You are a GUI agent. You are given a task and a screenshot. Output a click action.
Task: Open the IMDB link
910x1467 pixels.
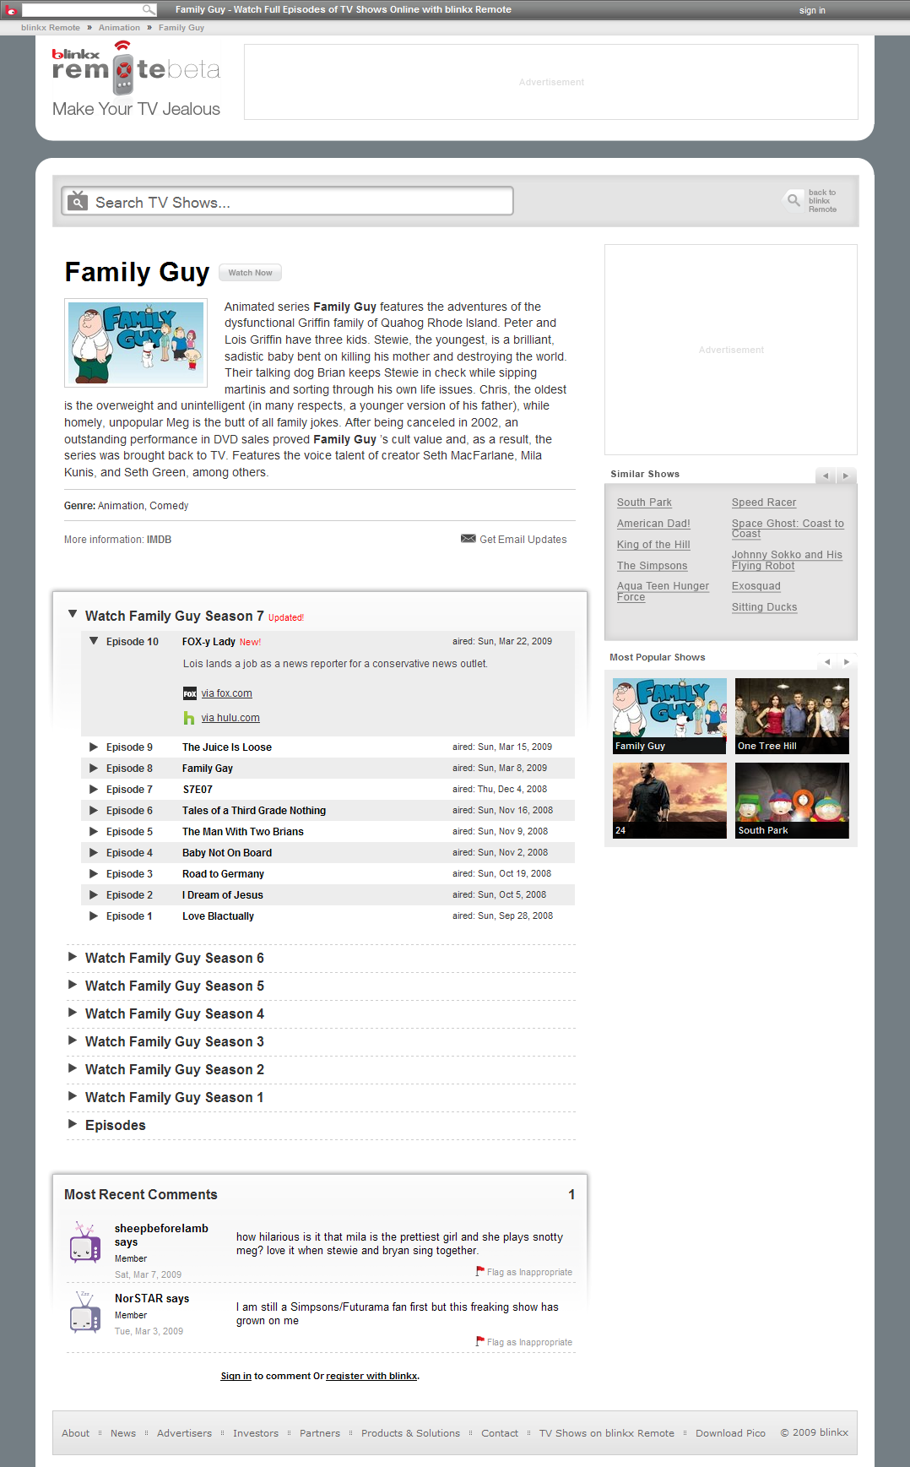[159, 540]
